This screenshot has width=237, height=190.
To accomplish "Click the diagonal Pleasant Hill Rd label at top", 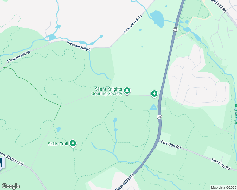I will coord(132,24).
